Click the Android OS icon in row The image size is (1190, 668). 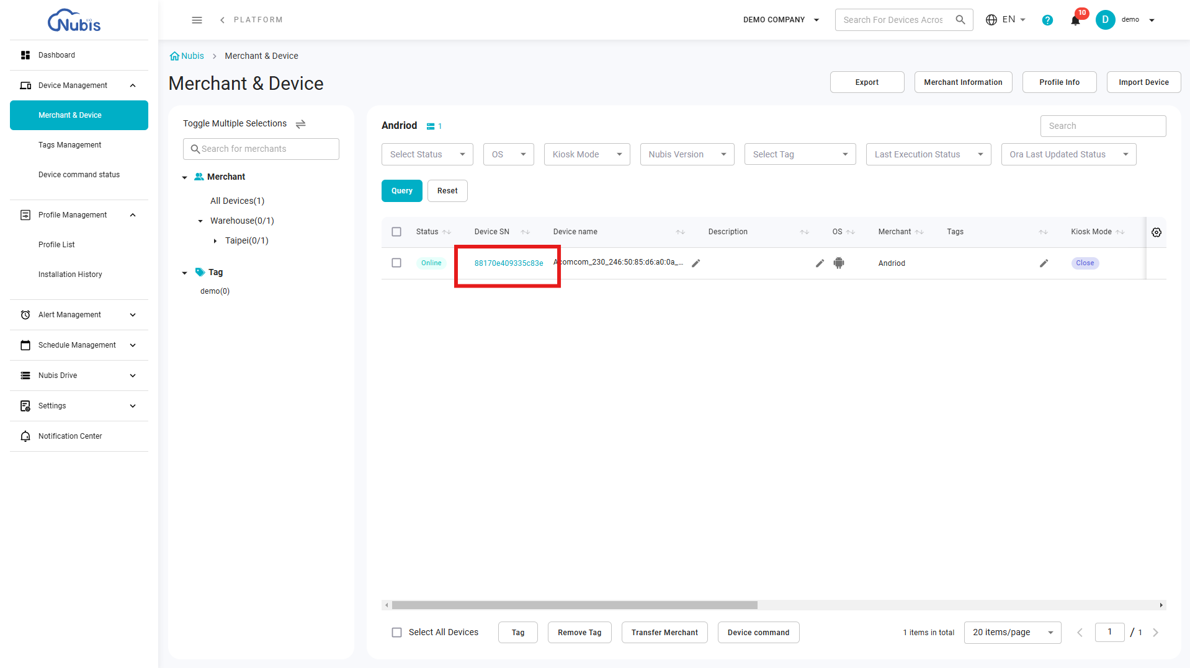(x=839, y=263)
